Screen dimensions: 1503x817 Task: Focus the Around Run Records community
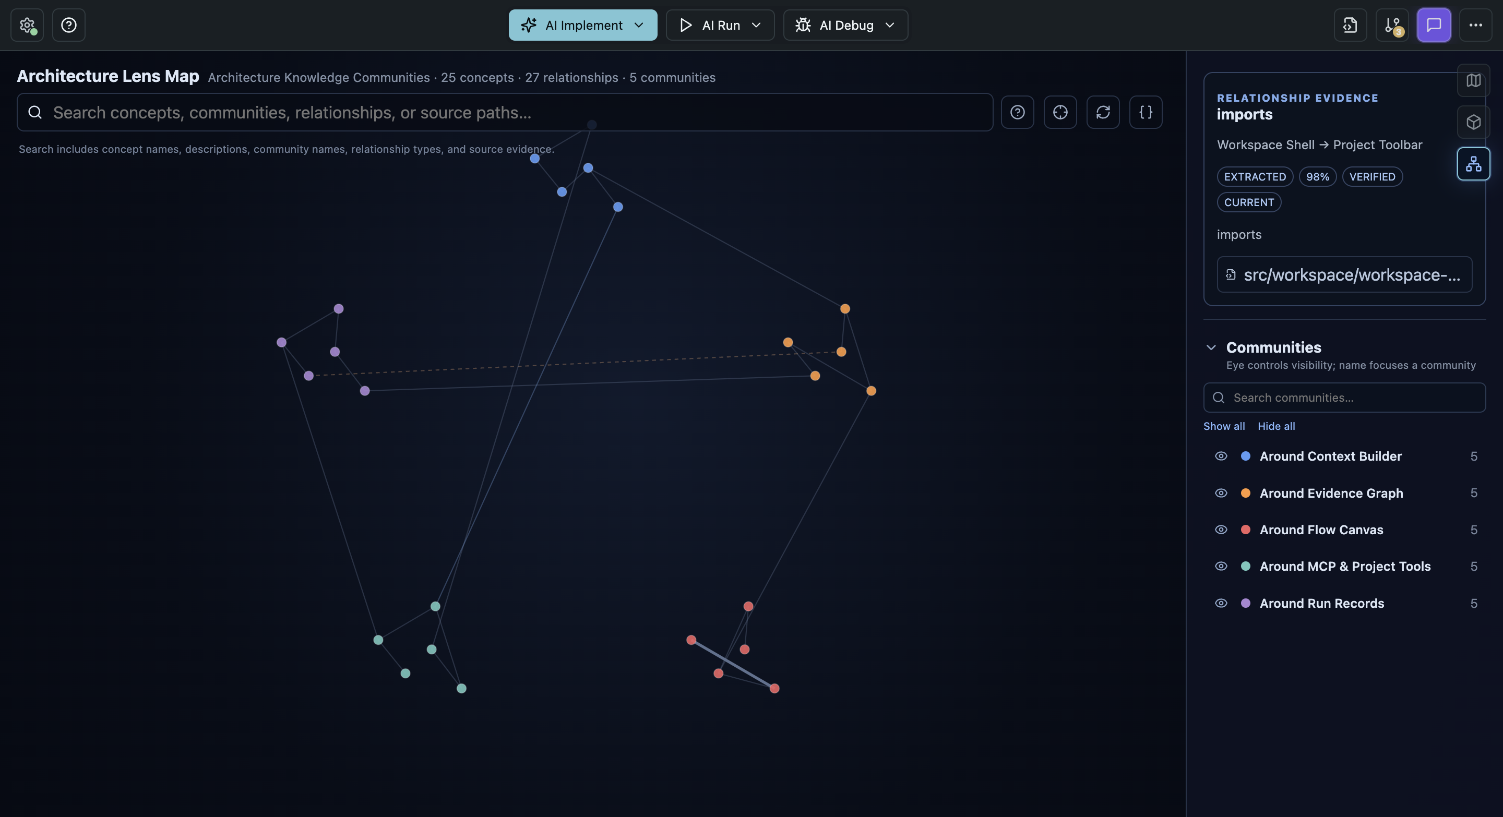coord(1321,603)
